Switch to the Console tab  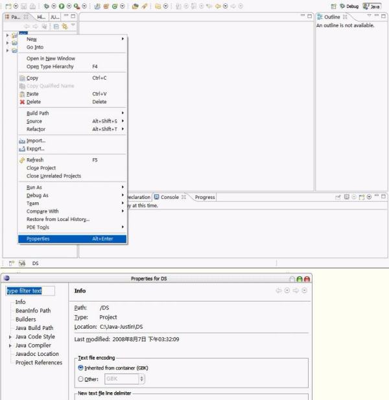click(x=170, y=197)
